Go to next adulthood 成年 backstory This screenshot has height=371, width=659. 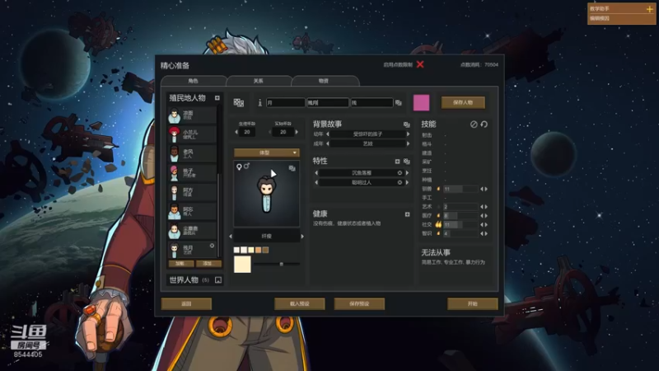coord(408,143)
